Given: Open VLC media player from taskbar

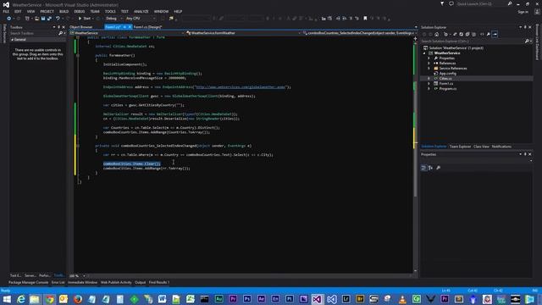Looking at the screenshot, I should (x=402, y=299).
